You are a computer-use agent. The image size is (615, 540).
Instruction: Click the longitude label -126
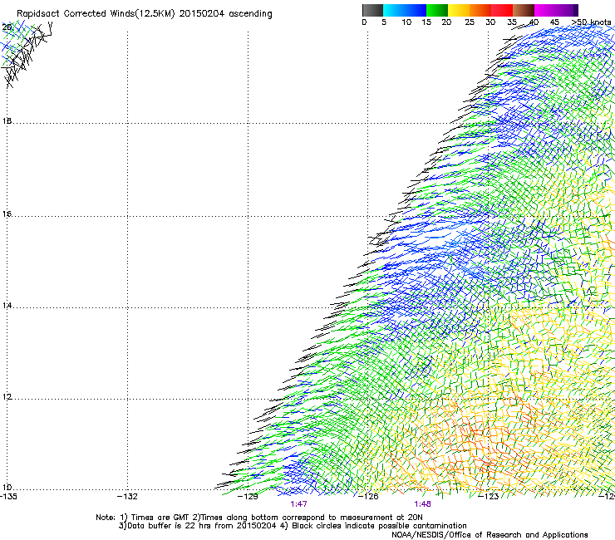tap(368, 497)
